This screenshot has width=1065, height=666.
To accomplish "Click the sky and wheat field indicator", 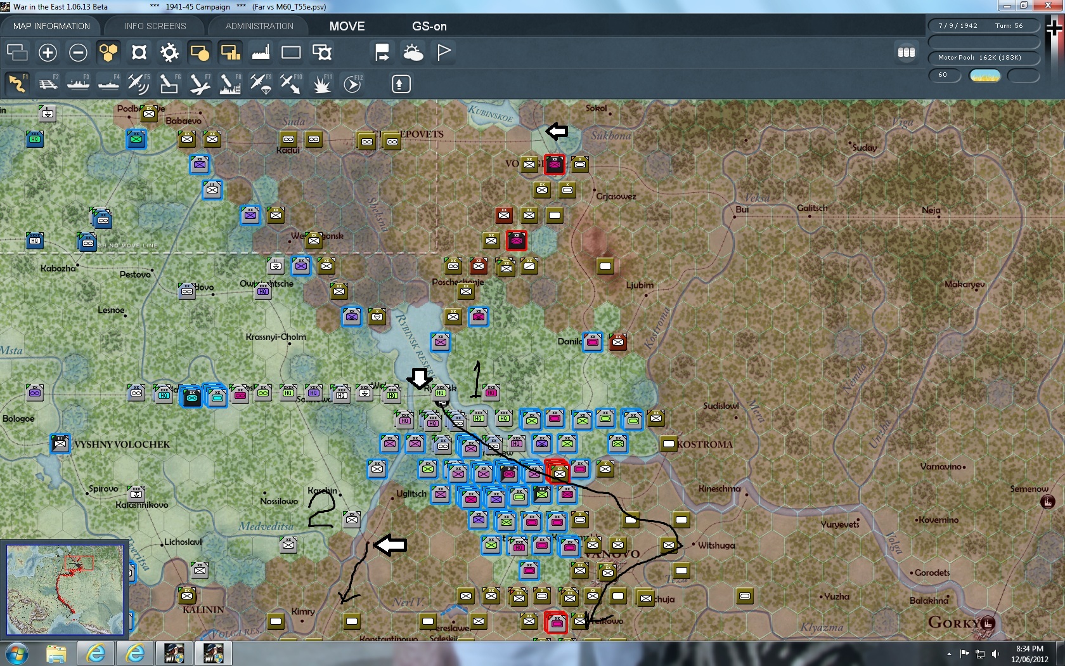I will (x=985, y=76).
